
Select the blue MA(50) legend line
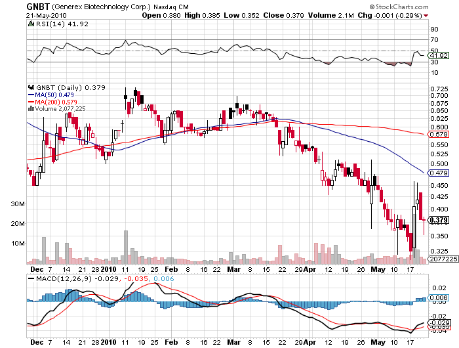click(x=31, y=95)
